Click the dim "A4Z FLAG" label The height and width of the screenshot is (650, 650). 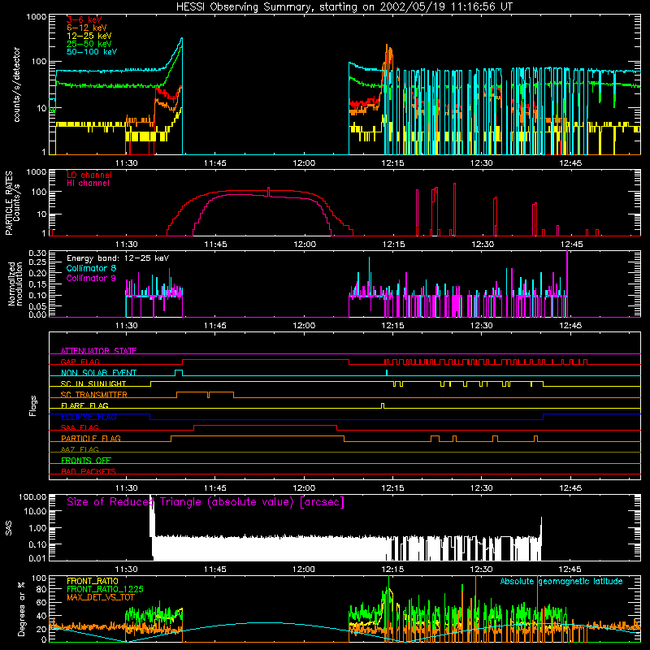80,450
